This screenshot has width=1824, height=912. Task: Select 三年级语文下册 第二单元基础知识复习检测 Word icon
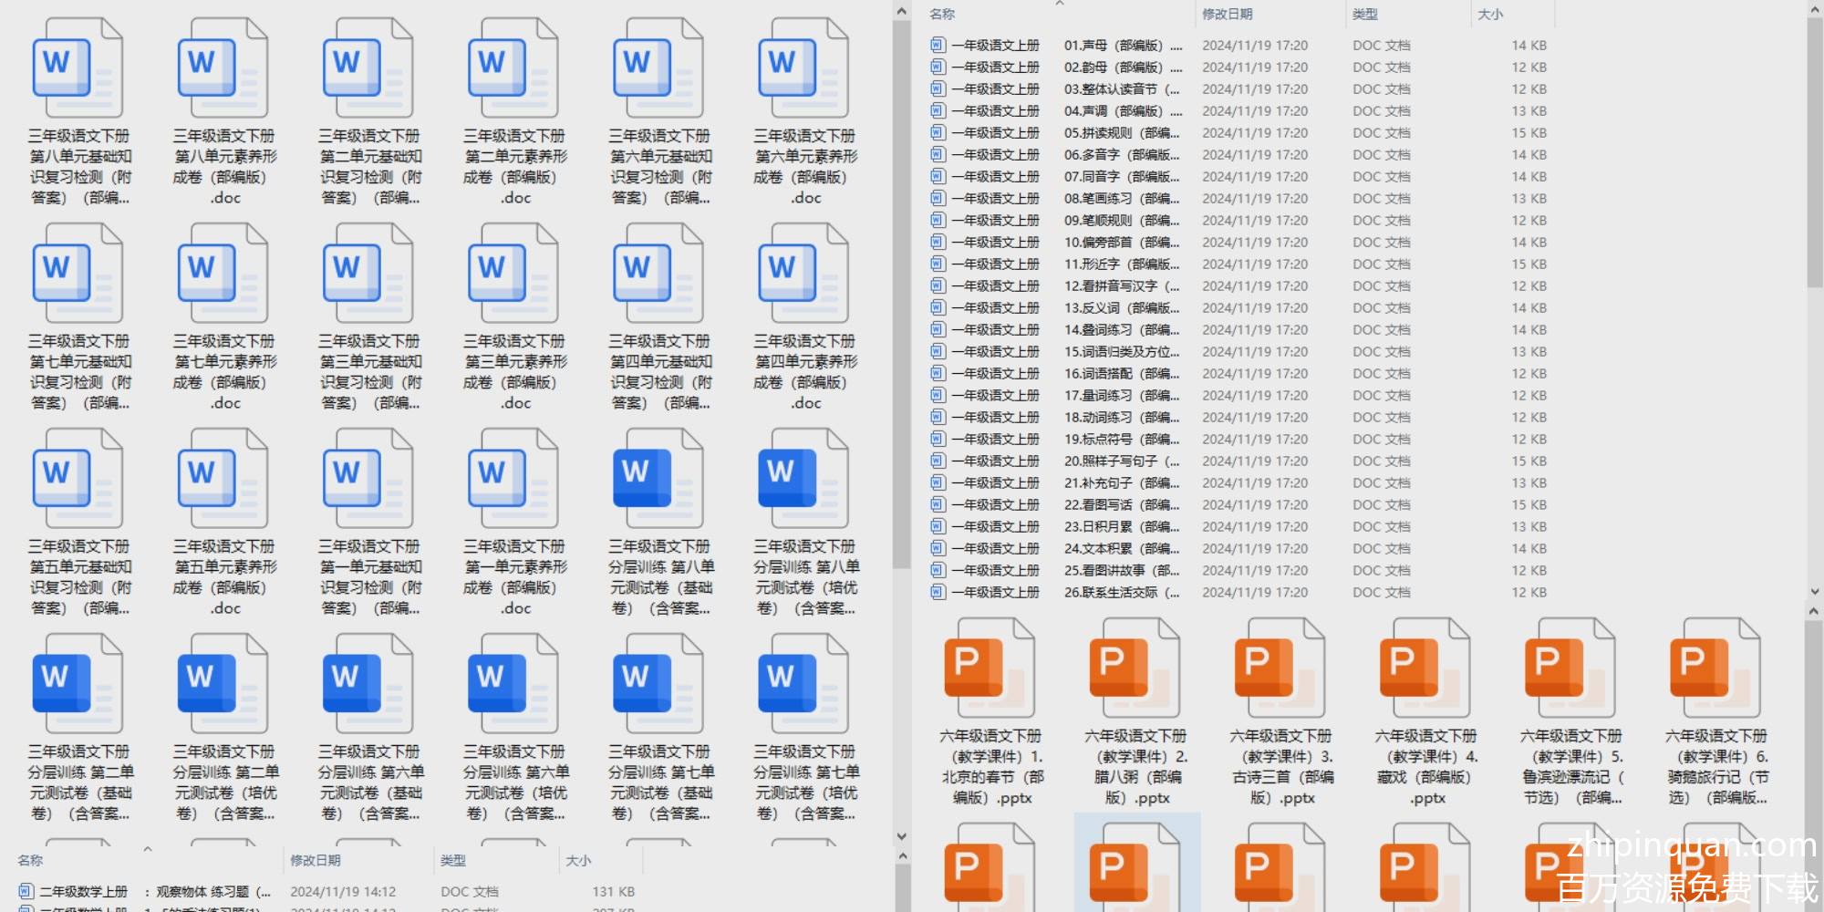coord(368,67)
